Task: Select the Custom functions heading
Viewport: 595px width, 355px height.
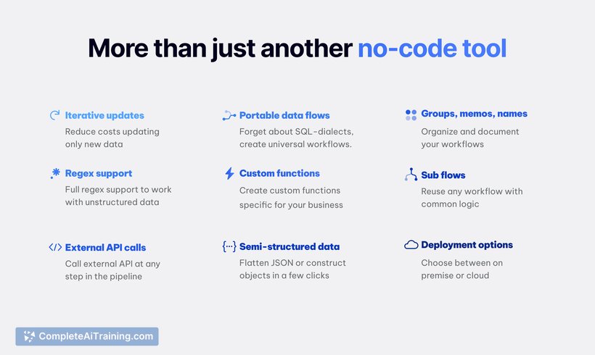Action: [279, 174]
